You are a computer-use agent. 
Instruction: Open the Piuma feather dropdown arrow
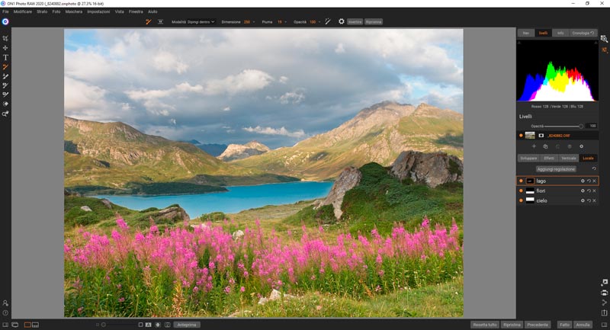point(285,22)
